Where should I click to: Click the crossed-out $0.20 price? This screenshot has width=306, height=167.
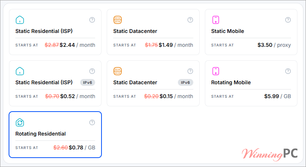pyautogui.click(x=151, y=96)
